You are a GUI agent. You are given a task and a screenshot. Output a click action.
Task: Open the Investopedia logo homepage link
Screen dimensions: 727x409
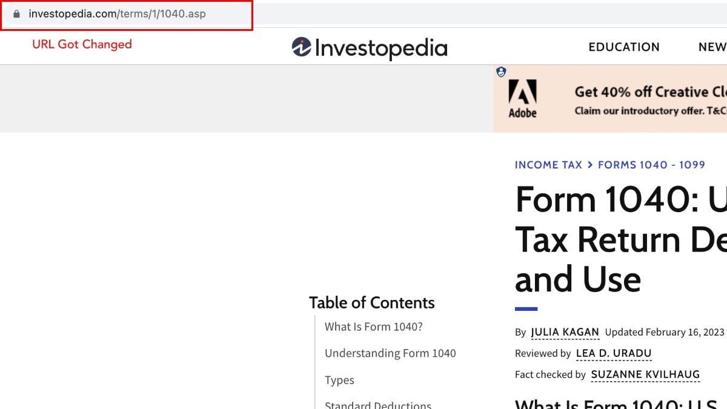(x=369, y=48)
